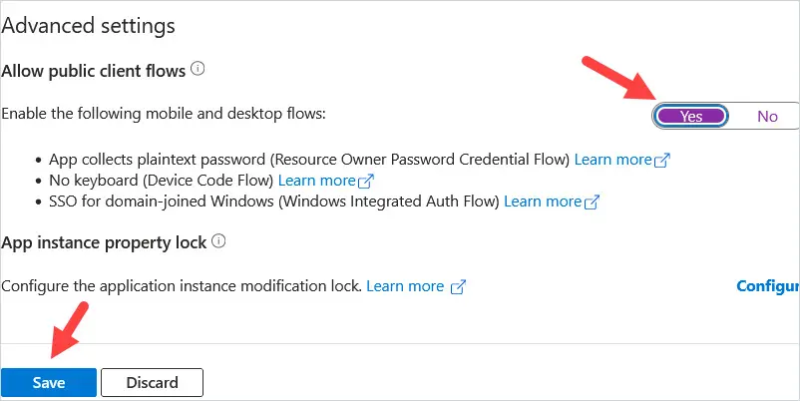
Task: Discard the pending changes
Action: (x=152, y=383)
